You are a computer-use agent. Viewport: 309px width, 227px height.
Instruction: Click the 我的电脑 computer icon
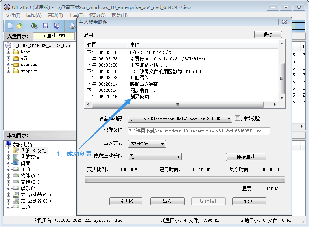8,144
